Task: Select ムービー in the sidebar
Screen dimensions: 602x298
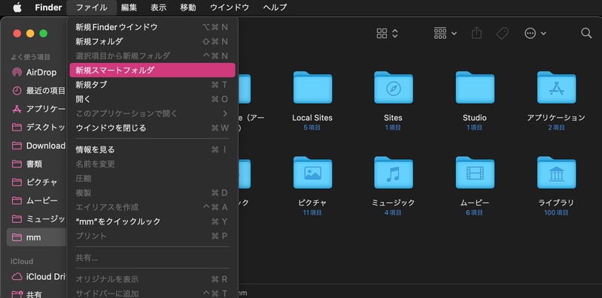Action: [37, 200]
